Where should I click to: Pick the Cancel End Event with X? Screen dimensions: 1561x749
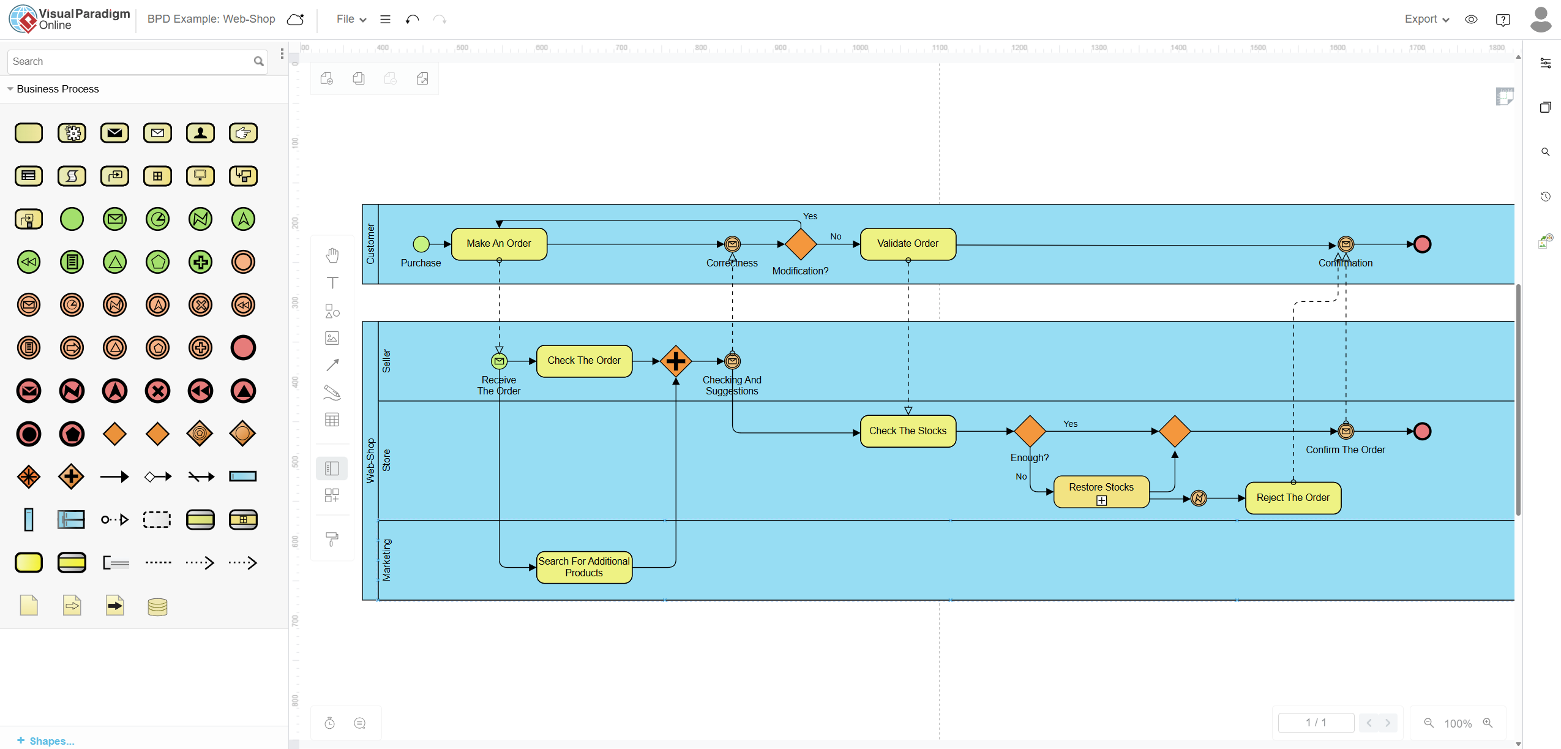coord(157,391)
